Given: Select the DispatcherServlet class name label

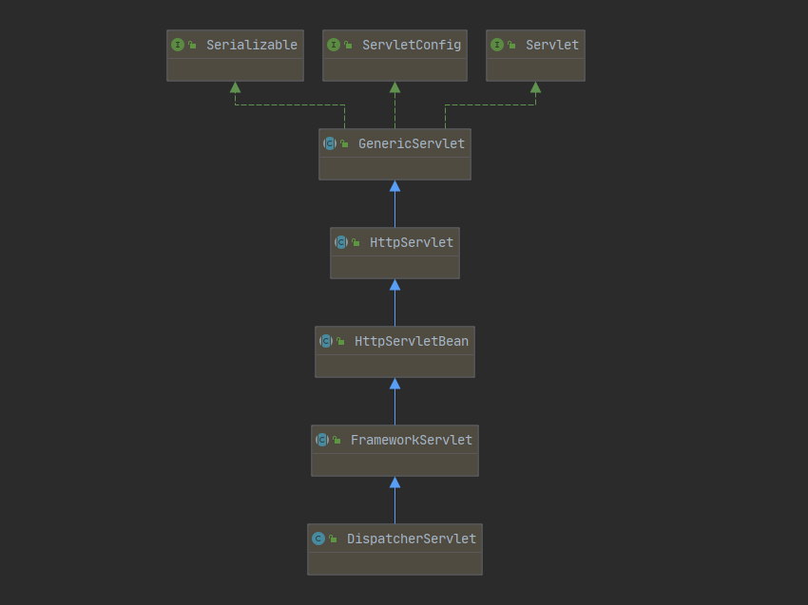Looking at the screenshot, I should point(411,539).
